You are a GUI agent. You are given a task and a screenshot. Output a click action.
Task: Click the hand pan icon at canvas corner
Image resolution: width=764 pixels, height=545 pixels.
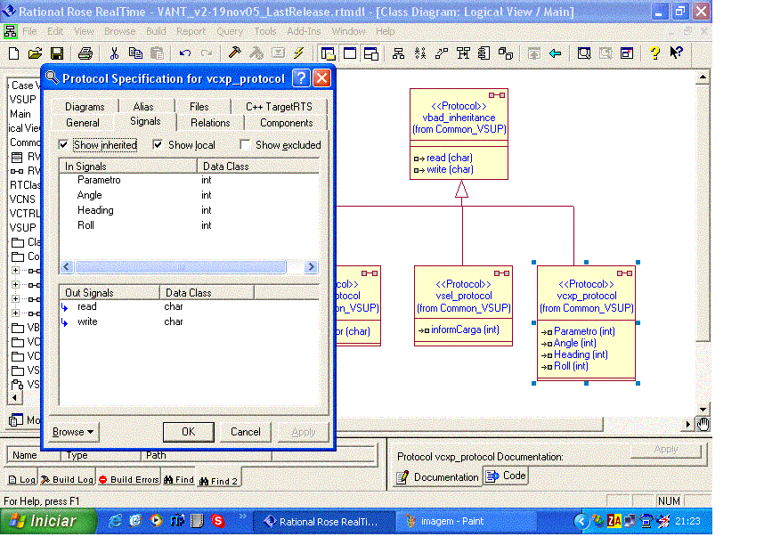click(x=703, y=424)
